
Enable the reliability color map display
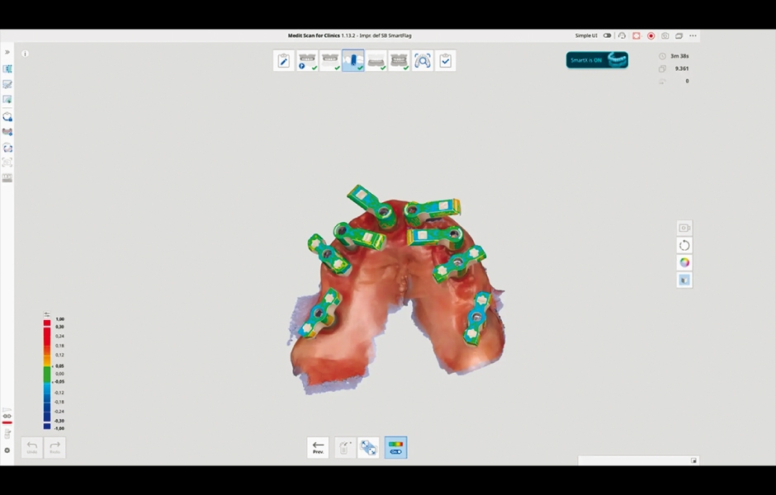click(x=395, y=447)
